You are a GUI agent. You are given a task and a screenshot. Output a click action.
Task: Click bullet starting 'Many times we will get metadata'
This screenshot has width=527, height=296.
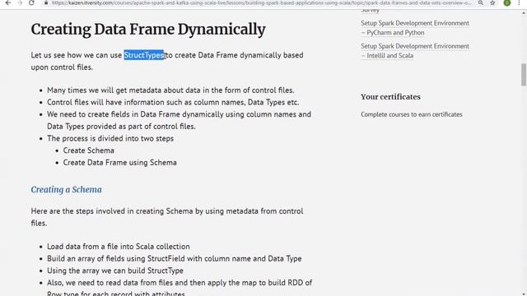point(170,90)
